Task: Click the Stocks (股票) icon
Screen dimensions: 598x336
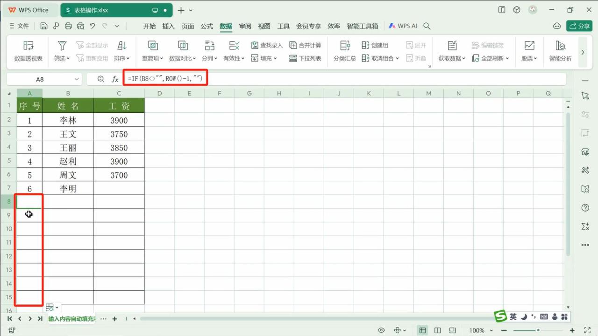Action: tap(529, 46)
